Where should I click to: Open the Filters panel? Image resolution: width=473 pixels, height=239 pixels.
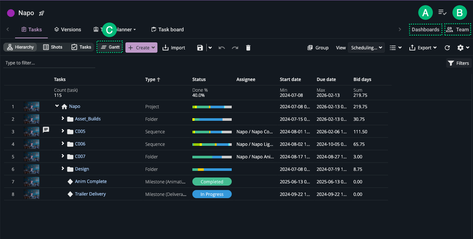458,63
